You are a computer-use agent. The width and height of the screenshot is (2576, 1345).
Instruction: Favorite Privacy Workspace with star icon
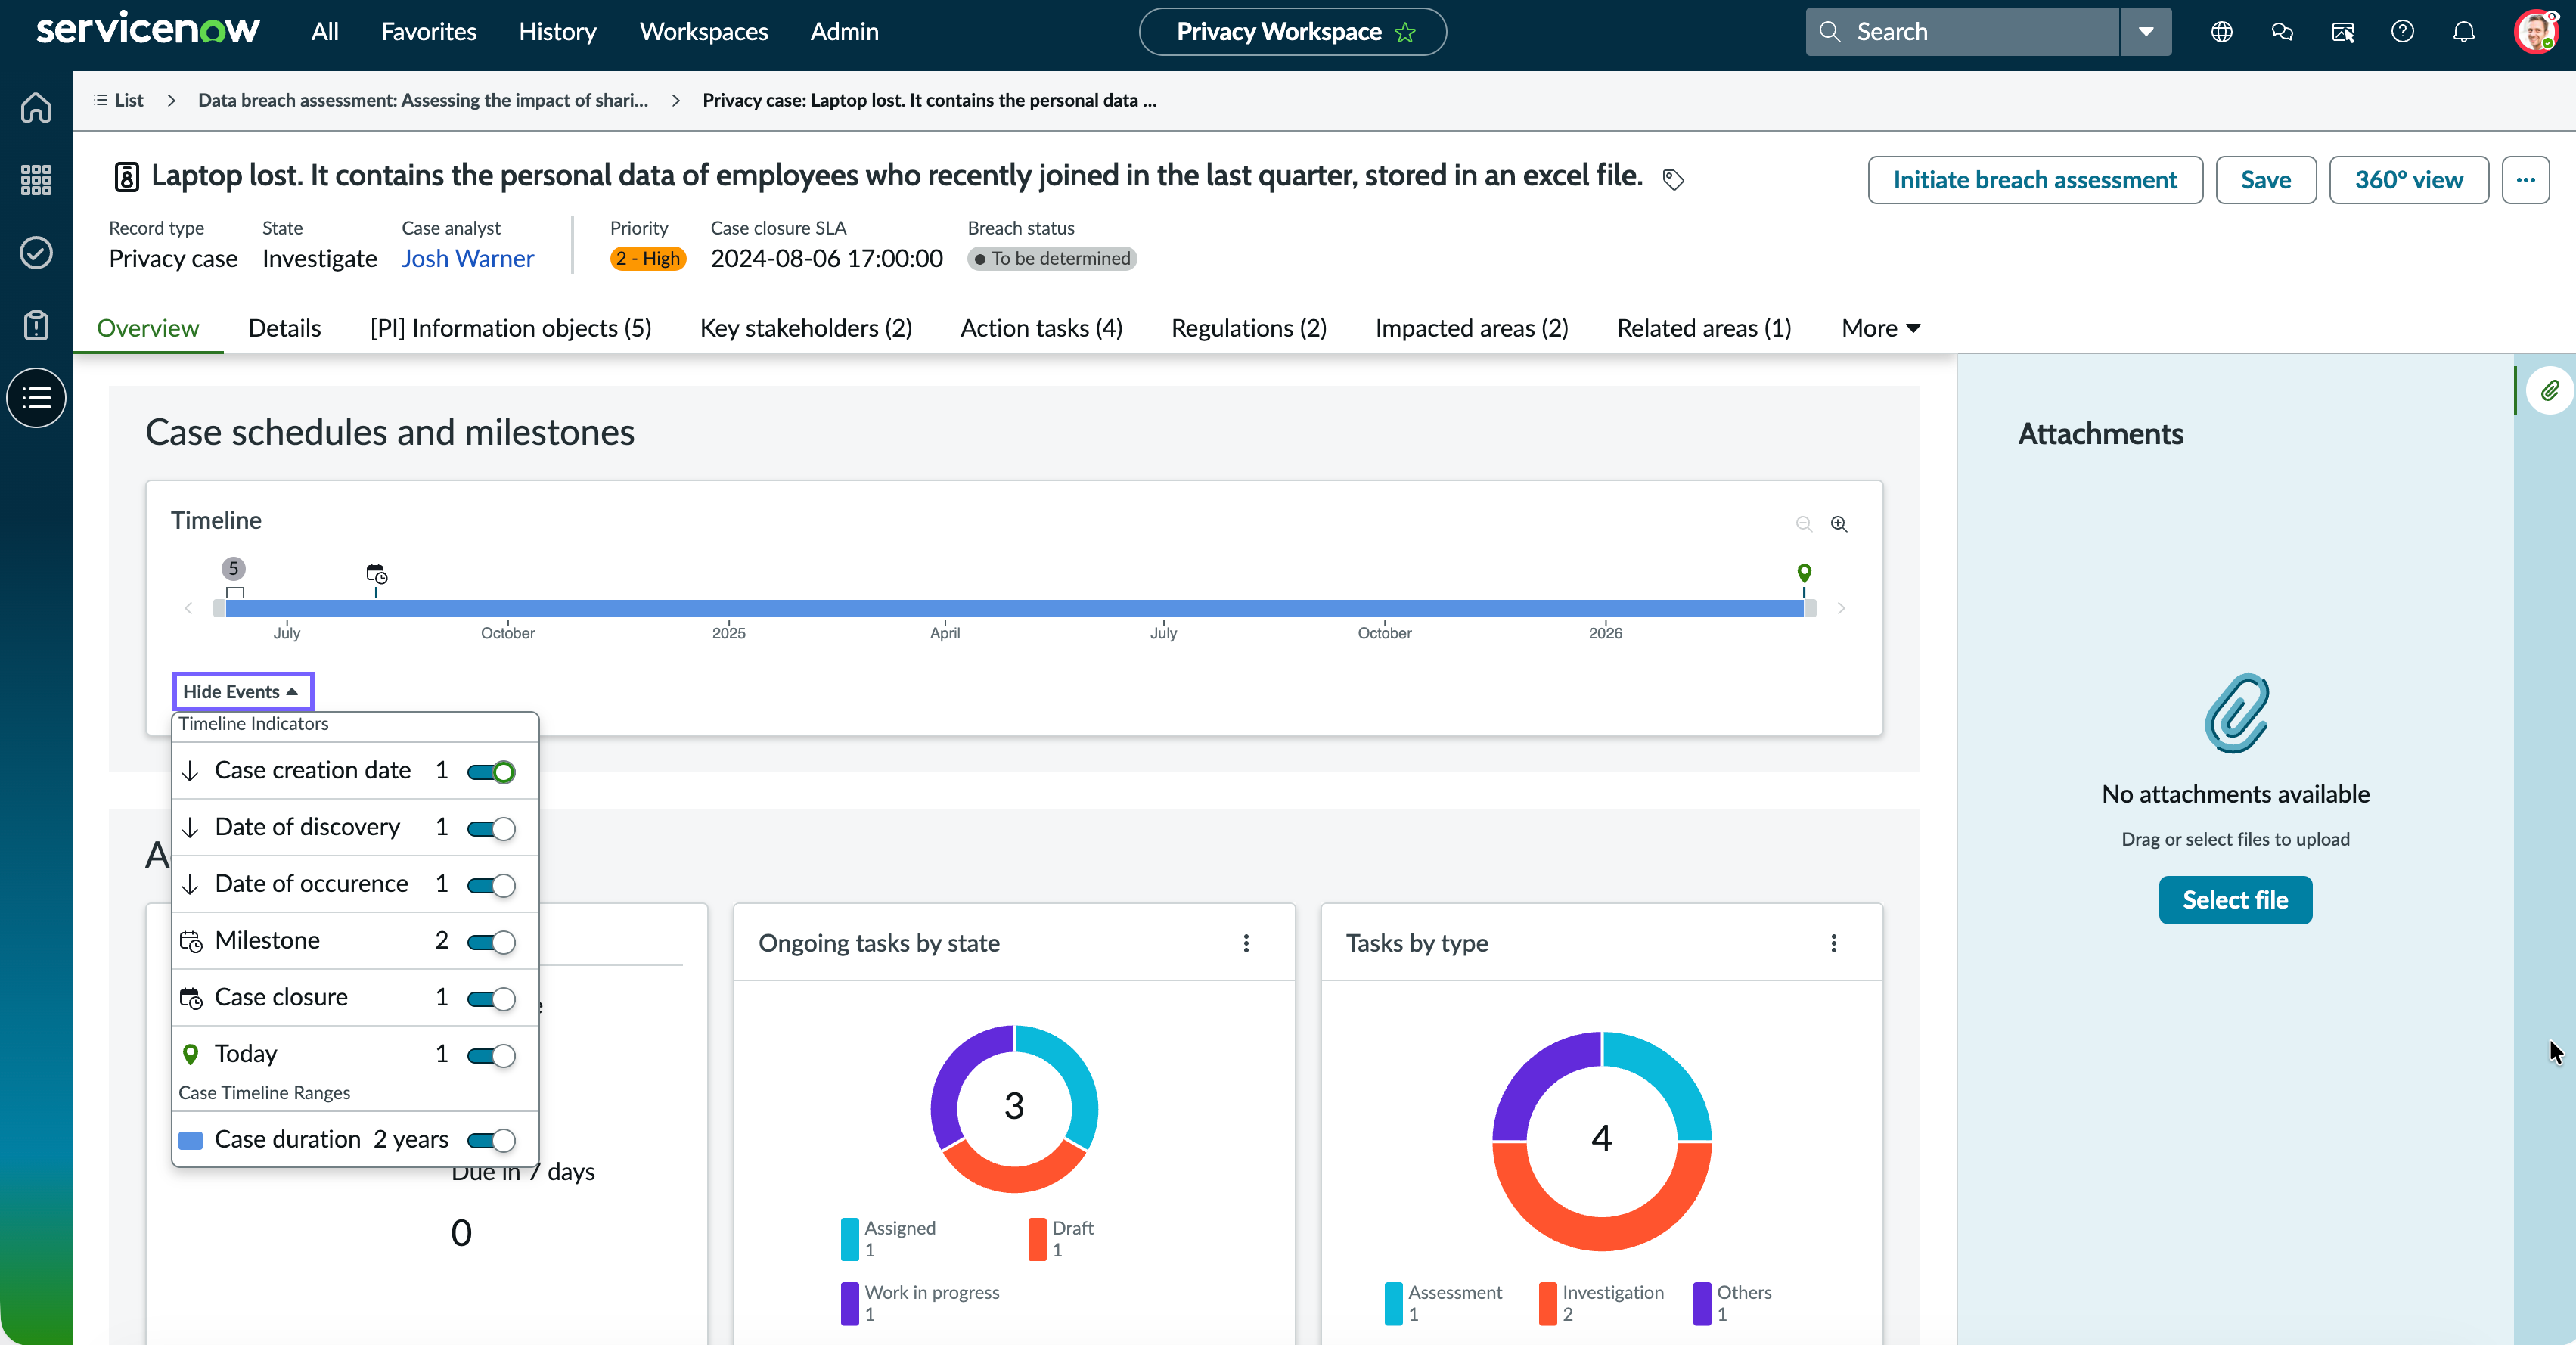coord(1405,32)
